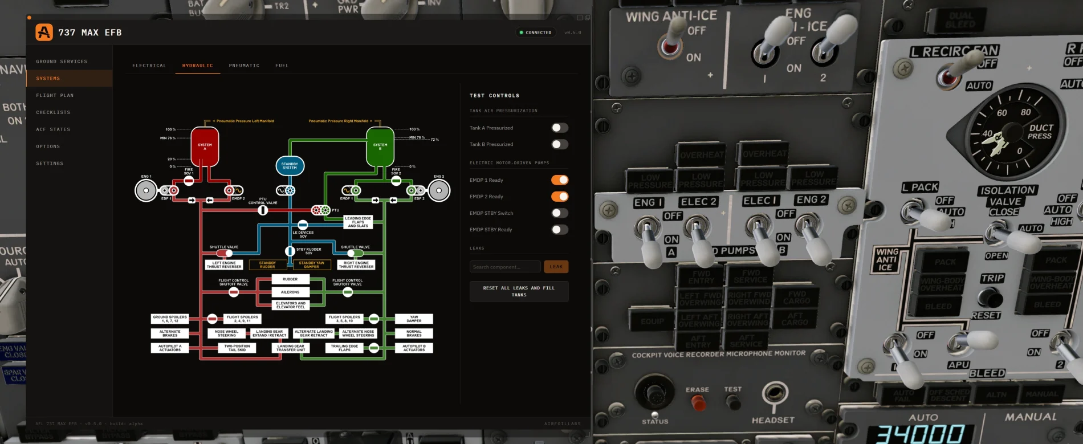Image resolution: width=1083 pixels, height=444 pixels.
Task: Enable the EMDP STBY Switch toggle
Action: 560,213
